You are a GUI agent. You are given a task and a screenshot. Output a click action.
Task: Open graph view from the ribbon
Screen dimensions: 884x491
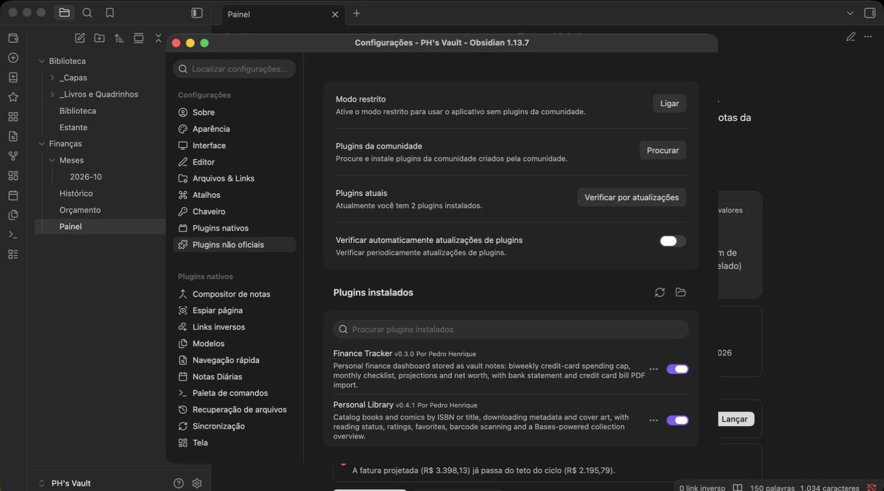pos(13,156)
